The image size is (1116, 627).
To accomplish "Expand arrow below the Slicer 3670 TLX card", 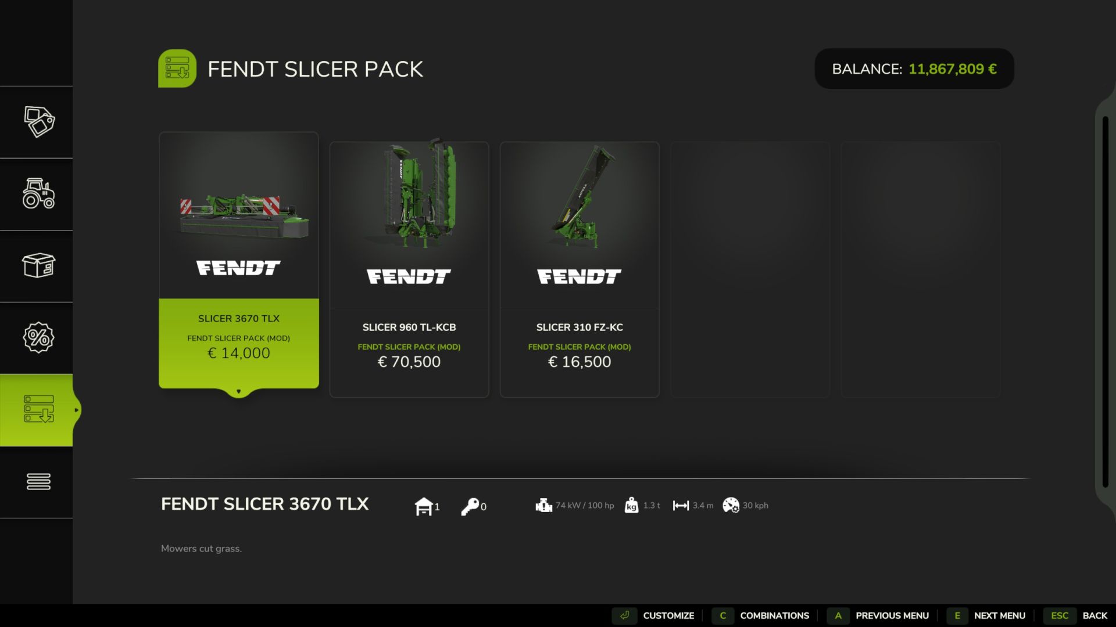I will pos(238,392).
